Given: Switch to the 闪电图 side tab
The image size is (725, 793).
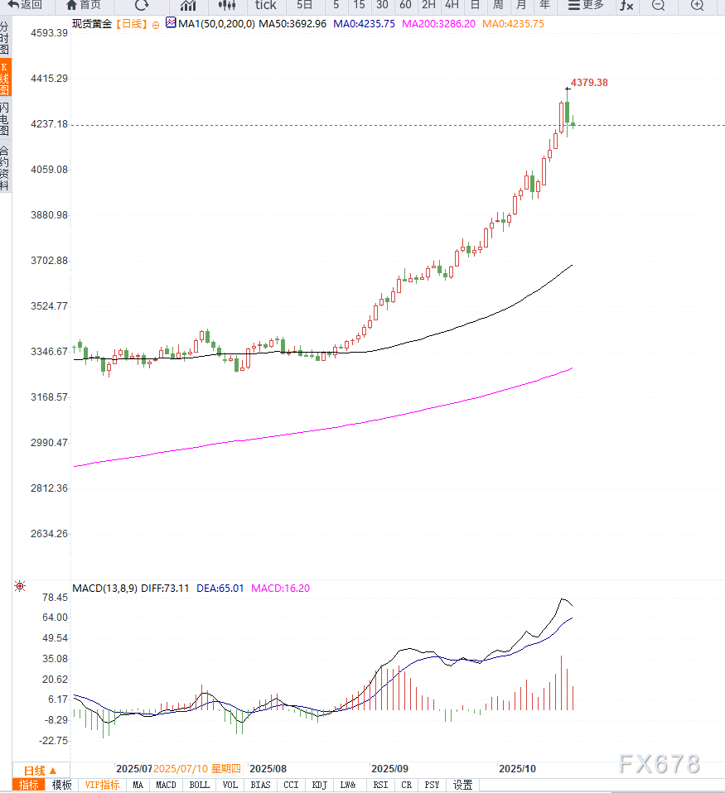Looking at the screenshot, I should (x=5, y=118).
